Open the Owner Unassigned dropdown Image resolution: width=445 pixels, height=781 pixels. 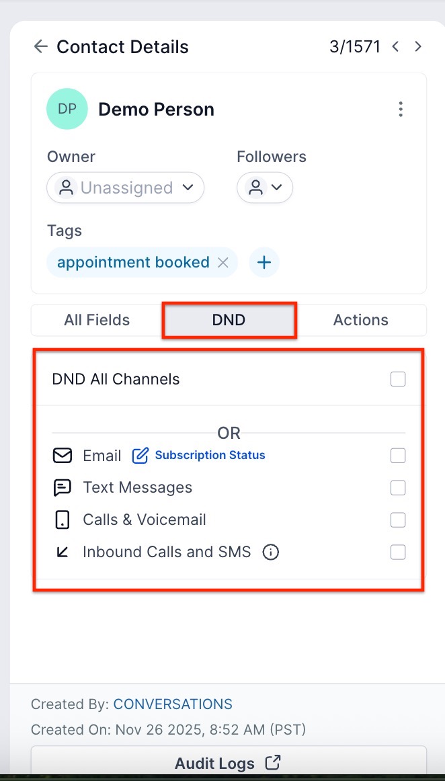pos(125,188)
